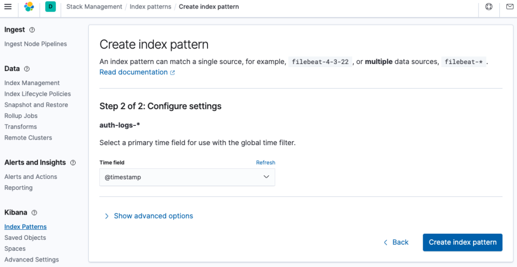The height and width of the screenshot is (267, 517).
Task: Click help icon next to Data
Action: coord(27,69)
